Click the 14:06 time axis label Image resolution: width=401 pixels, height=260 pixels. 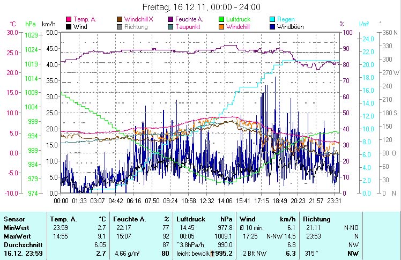[225, 200]
